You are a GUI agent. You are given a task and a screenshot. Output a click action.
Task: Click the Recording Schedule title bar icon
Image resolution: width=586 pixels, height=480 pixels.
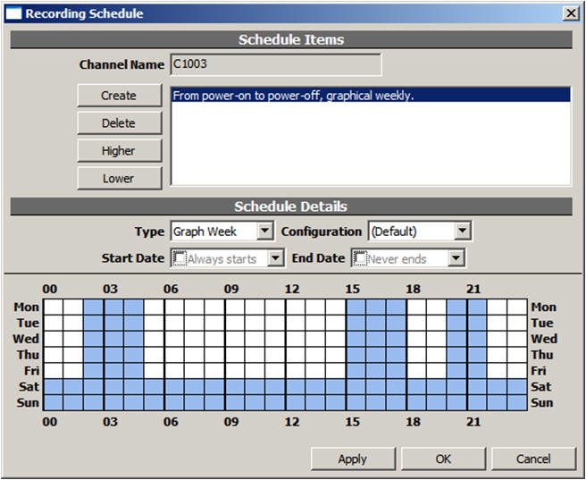coord(14,13)
